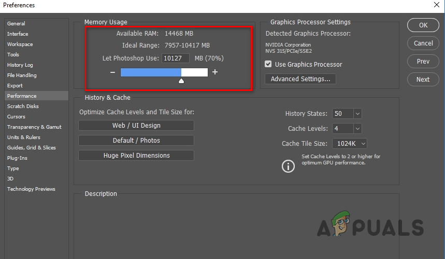Select Transparency & Gamut category
The height and width of the screenshot is (259, 445).
(36, 127)
